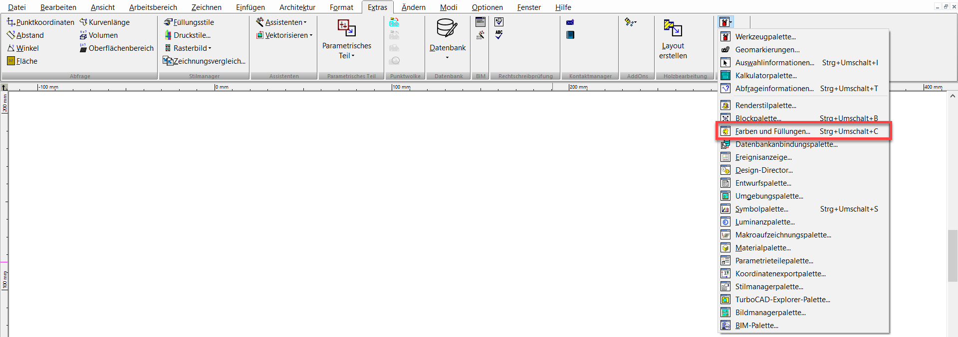The image size is (958, 337).
Task: Select the Kurvenlänge tool
Action: click(x=105, y=22)
